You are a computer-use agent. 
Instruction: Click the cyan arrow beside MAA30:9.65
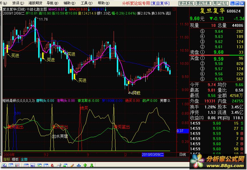point(89,9)
